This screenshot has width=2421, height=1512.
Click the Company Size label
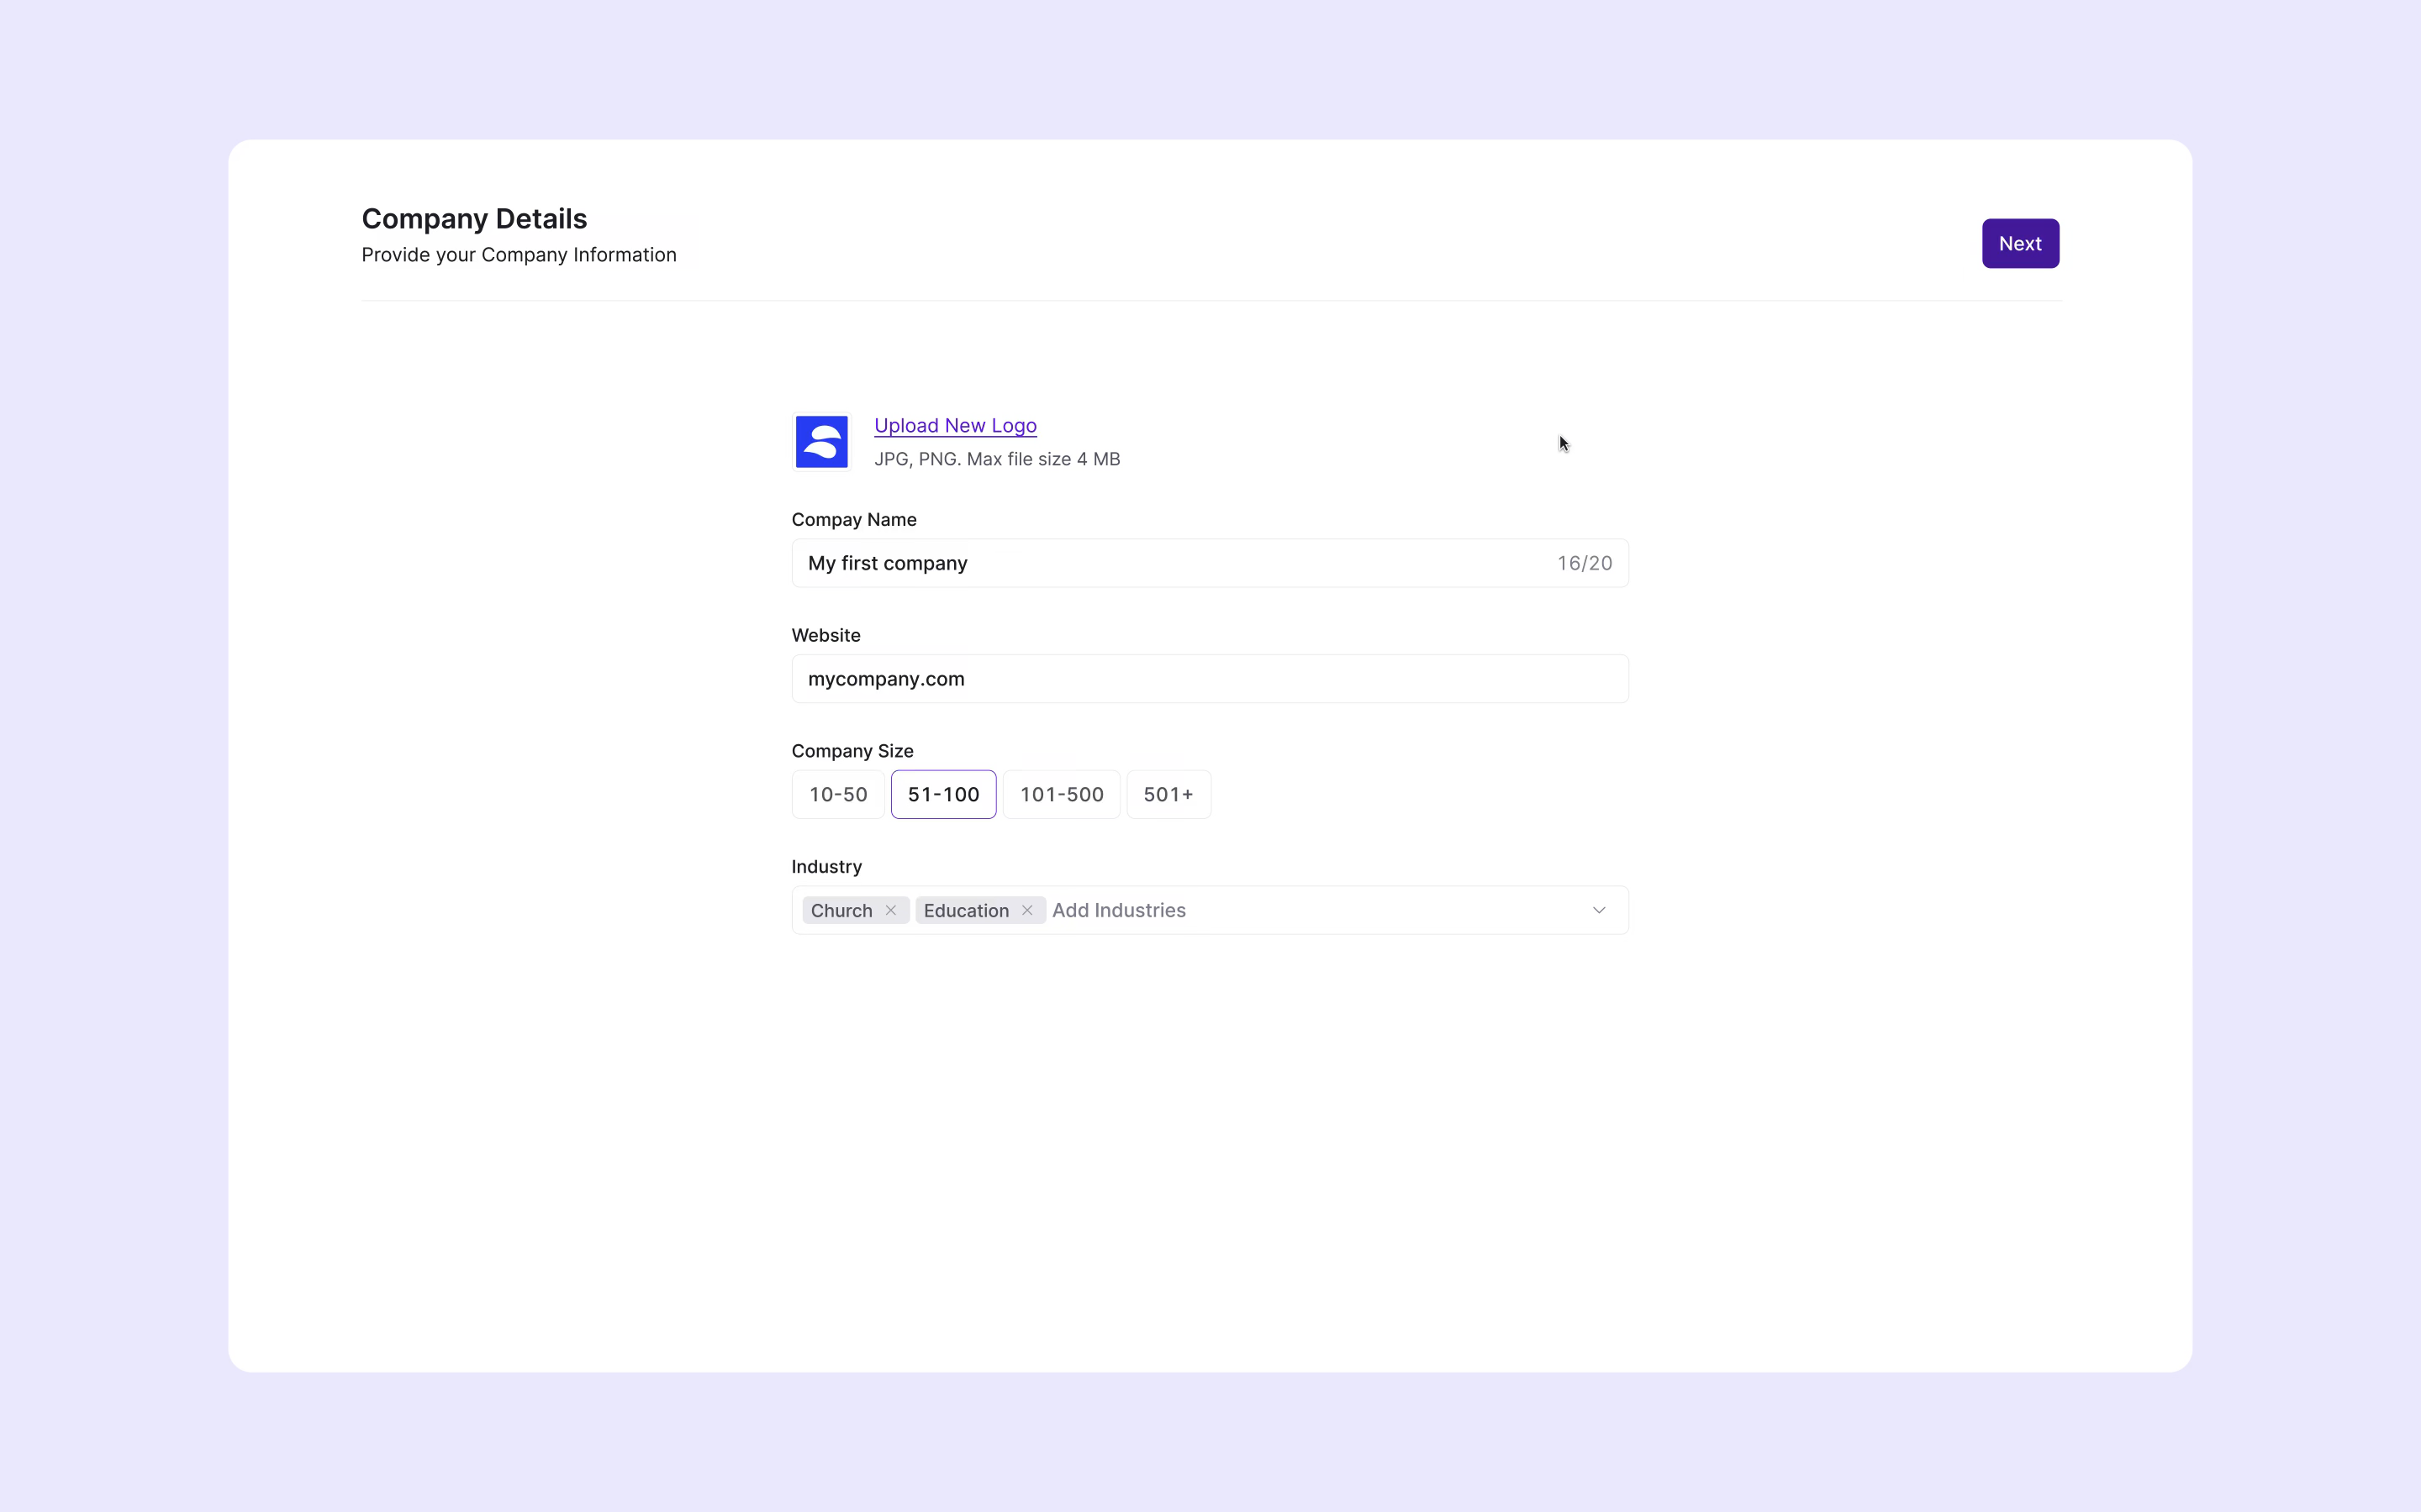pyautogui.click(x=852, y=751)
